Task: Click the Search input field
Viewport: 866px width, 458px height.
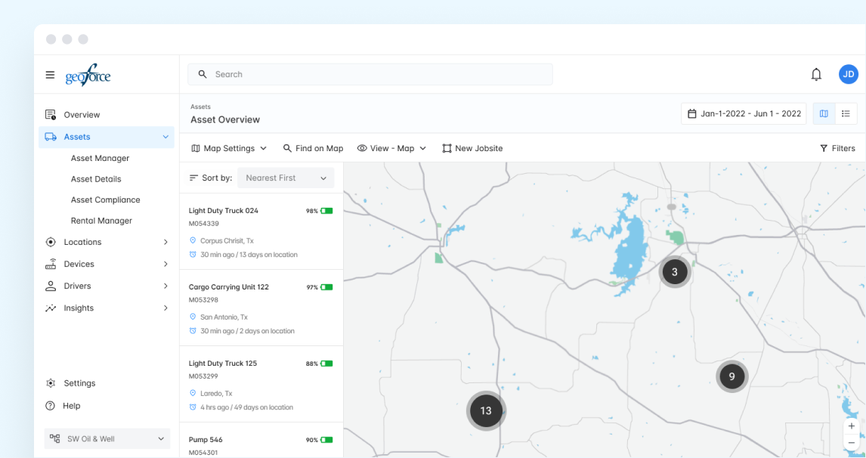Action: tap(370, 75)
